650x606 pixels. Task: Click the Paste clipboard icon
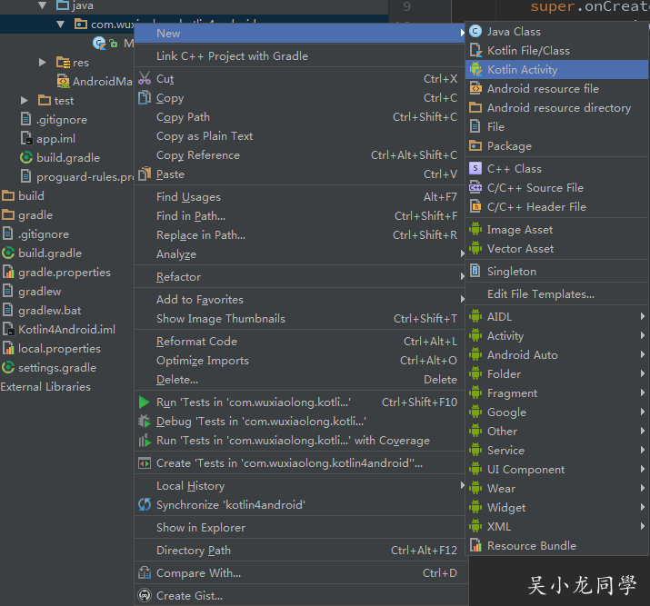click(145, 174)
